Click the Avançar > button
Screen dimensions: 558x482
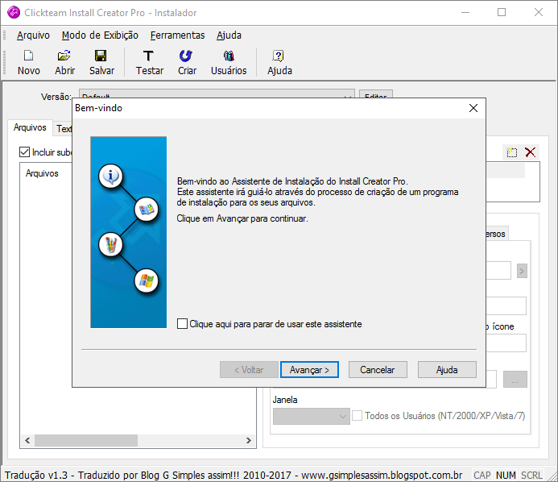pyautogui.click(x=309, y=370)
